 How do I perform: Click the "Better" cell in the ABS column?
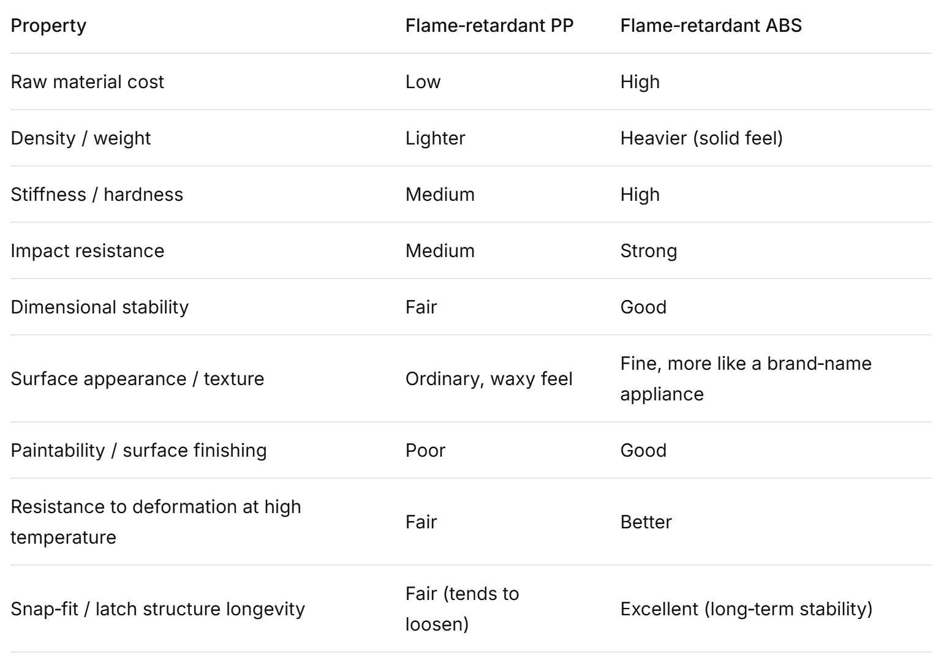coord(646,522)
